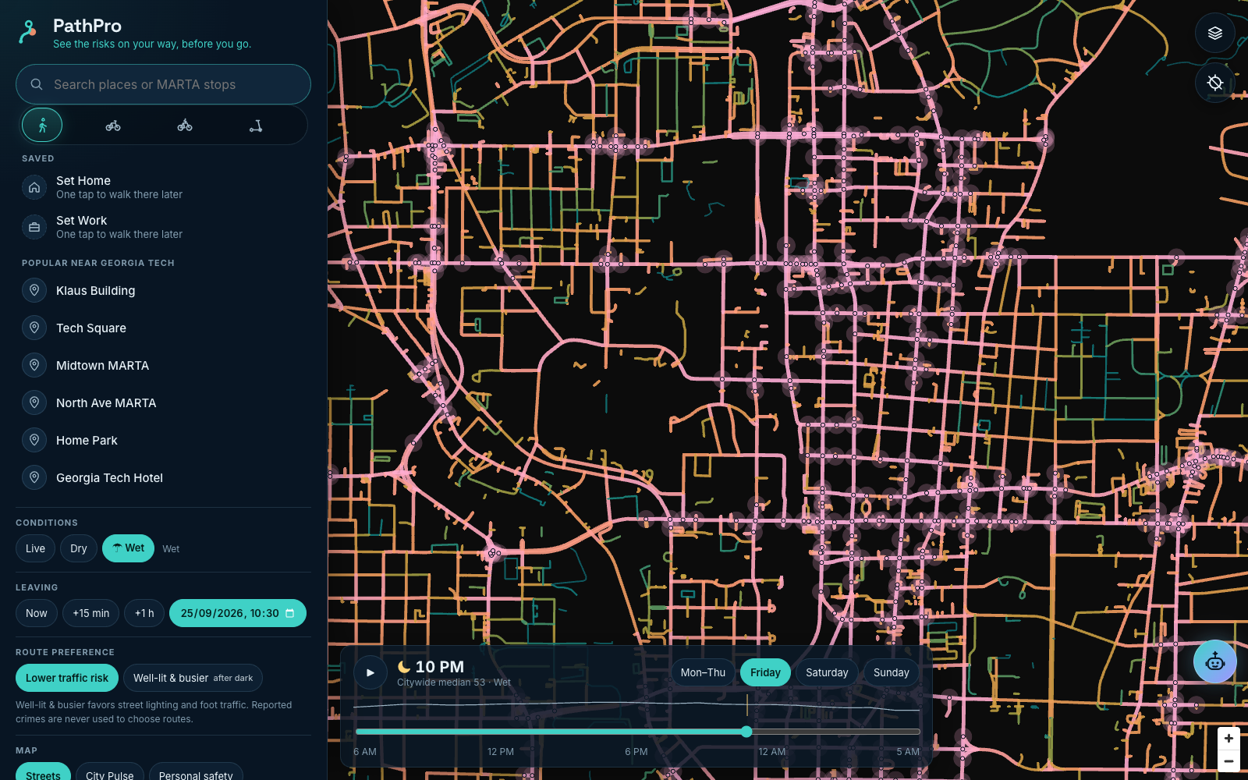Viewport: 1248px width, 780px height.
Task: Click the North Ave MARTA pin icon
Action: coord(34,402)
